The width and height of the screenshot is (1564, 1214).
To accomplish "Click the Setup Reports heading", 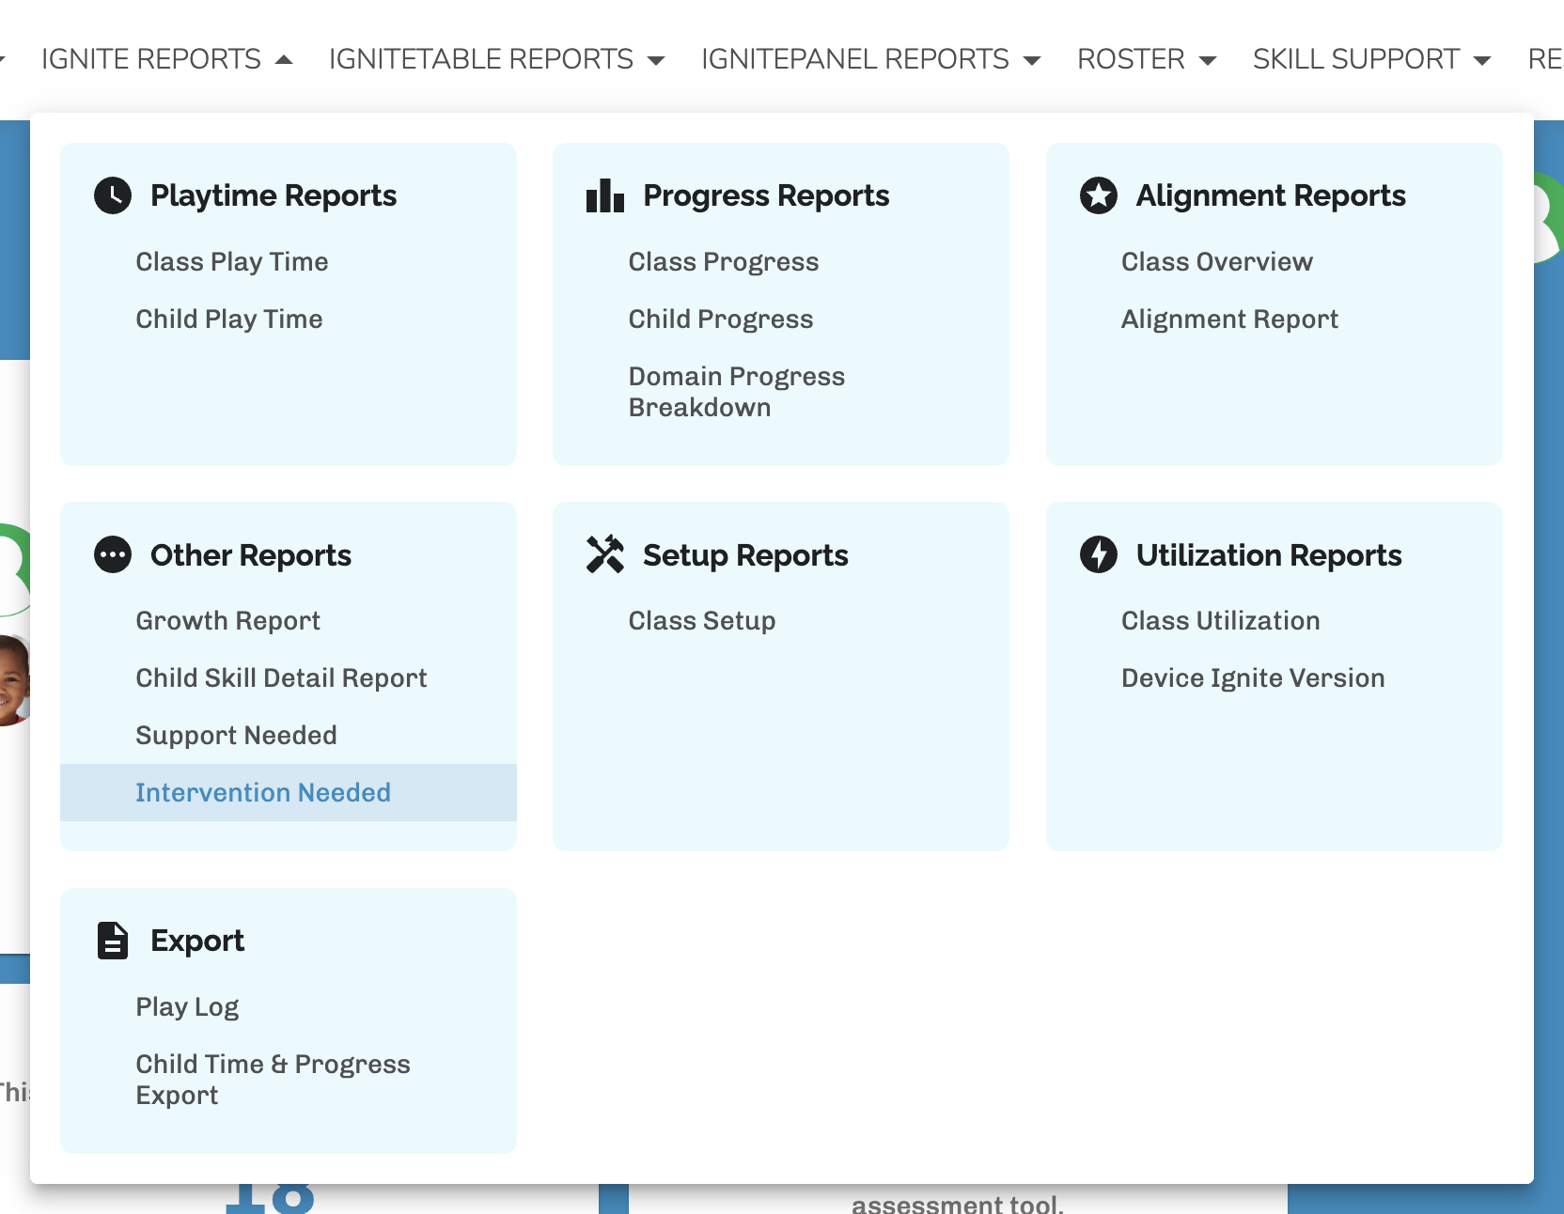I will [x=745, y=555].
